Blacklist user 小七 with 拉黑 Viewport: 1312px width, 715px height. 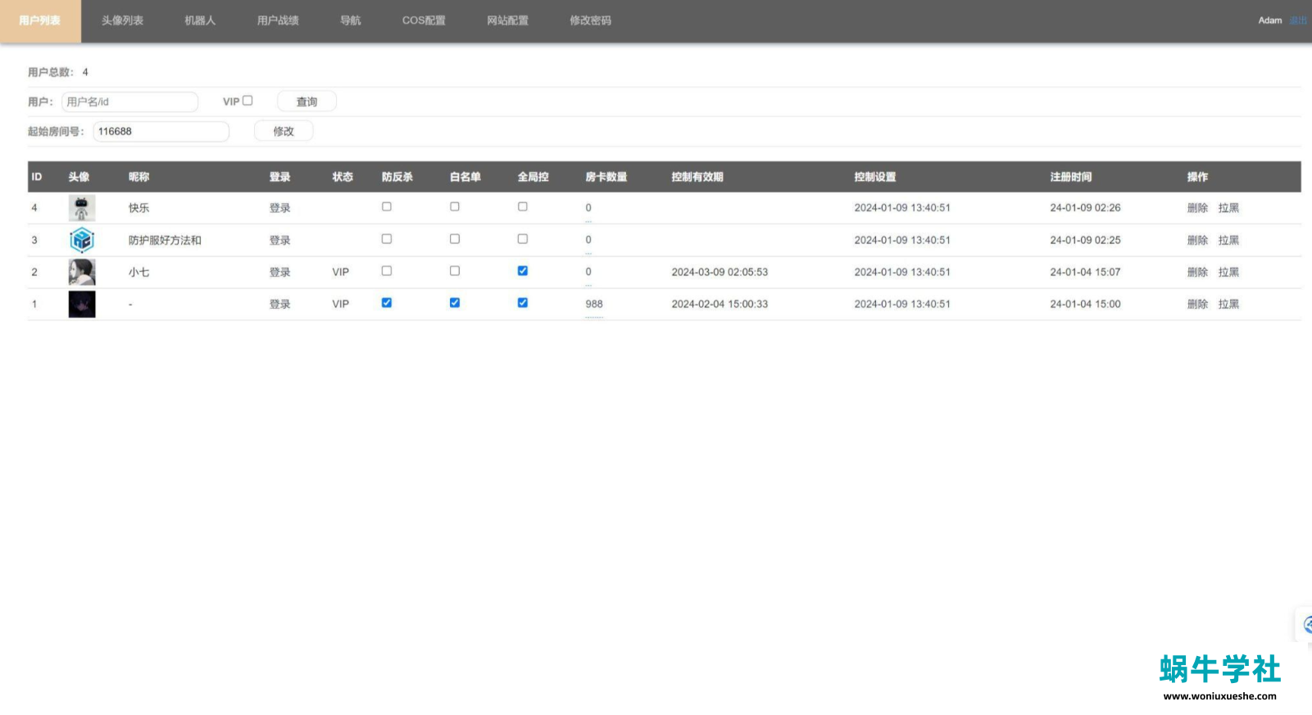1228,272
